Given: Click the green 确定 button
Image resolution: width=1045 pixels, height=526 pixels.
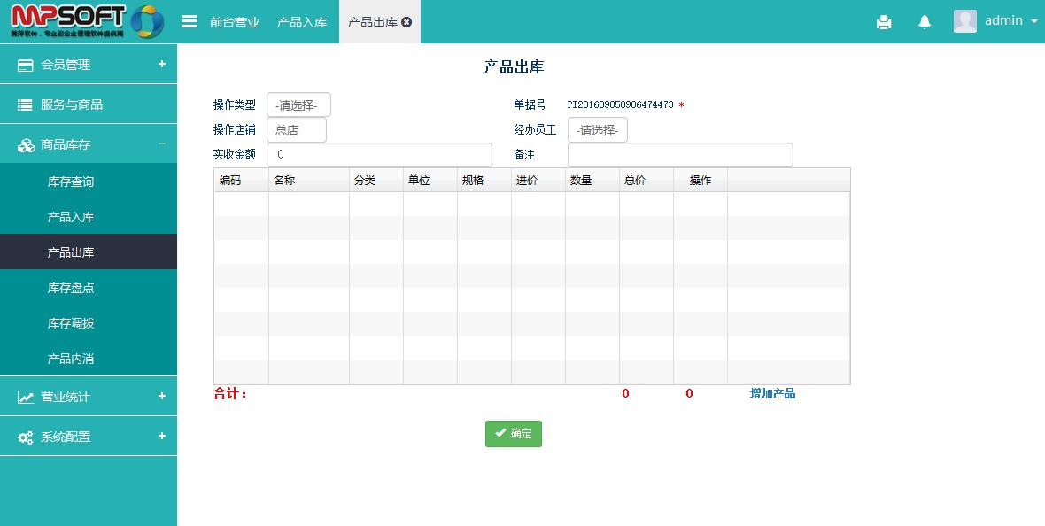Looking at the screenshot, I should pos(513,434).
